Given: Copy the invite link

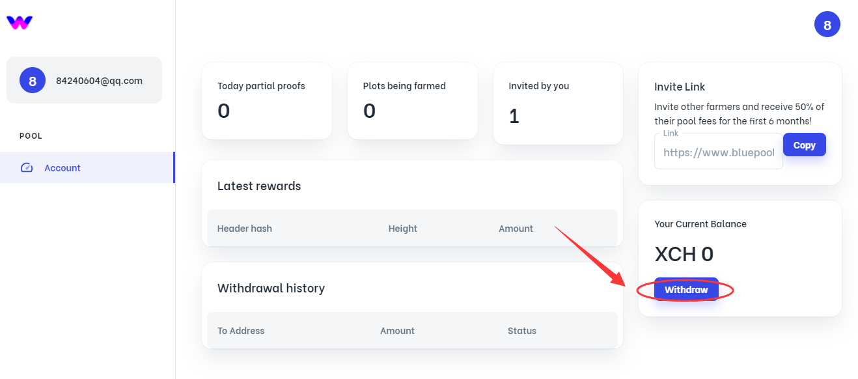Looking at the screenshot, I should pos(804,145).
